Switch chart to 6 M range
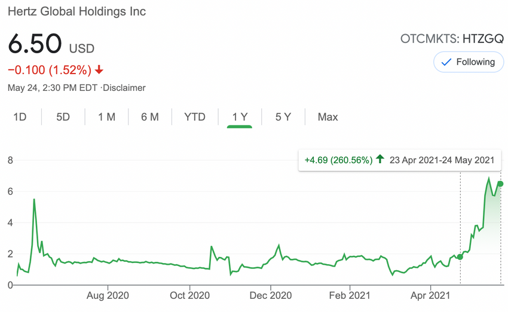 pyautogui.click(x=149, y=117)
